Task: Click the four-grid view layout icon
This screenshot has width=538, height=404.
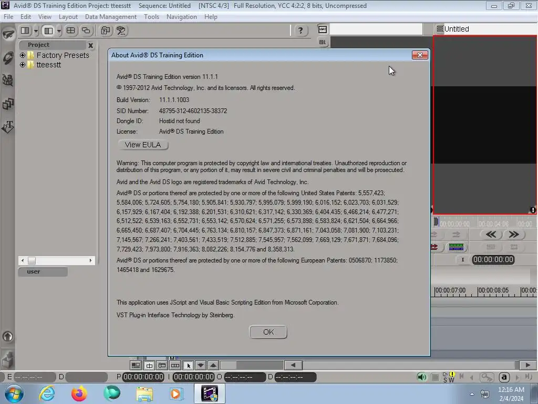Action: tap(71, 31)
